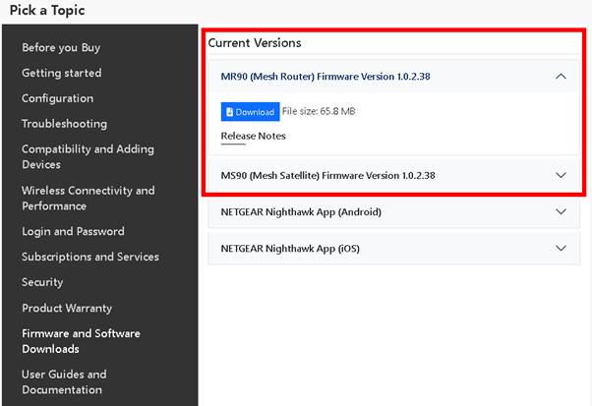Select Compatibility and Adding Devices topic
592x406 pixels.
[x=88, y=156]
